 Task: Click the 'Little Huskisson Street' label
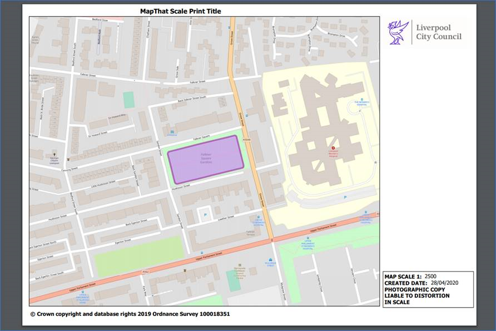103,184
